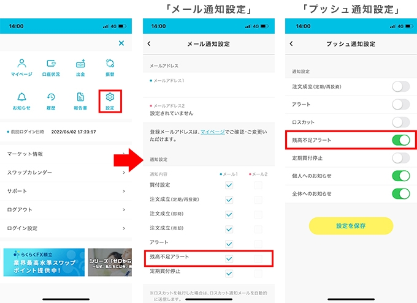Open 設定 gear icon
This screenshot has height=303, width=417.
point(110,100)
